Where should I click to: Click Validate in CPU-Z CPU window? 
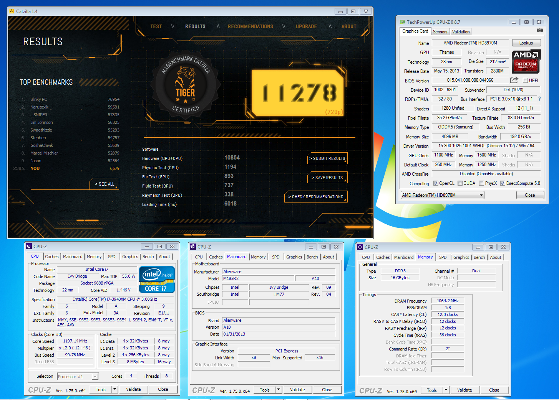point(133,389)
